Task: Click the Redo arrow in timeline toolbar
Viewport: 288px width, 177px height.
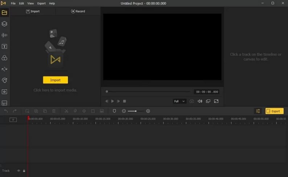Action: pyautogui.click(x=15, y=111)
